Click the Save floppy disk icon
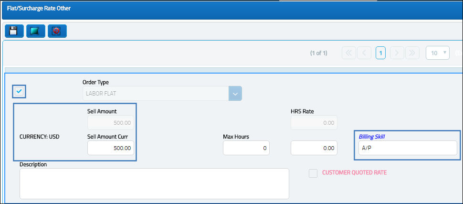The image size is (463, 204). tap(14, 31)
